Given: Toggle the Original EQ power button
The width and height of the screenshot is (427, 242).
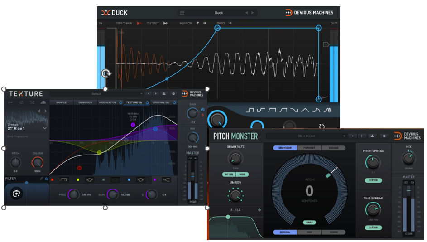Looking at the screenshot, I should [x=174, y=102].
